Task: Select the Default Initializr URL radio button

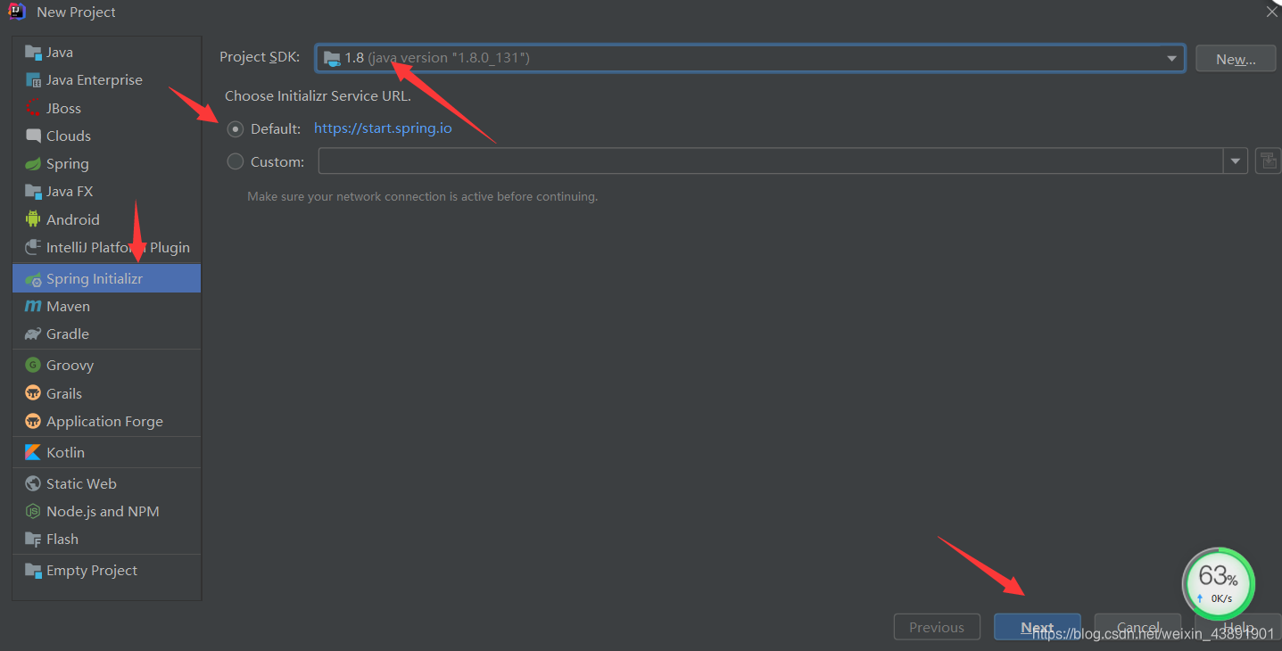Action: click(x=236, y=129)
